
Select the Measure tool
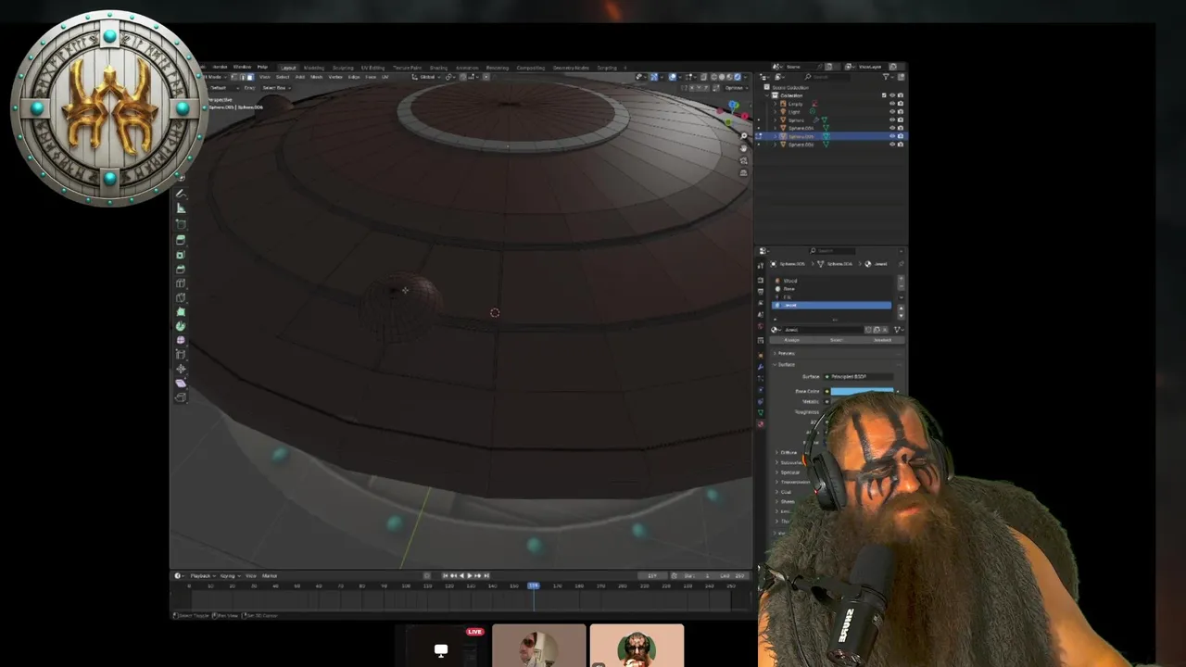pyautogui.click(x=181, y=208)
